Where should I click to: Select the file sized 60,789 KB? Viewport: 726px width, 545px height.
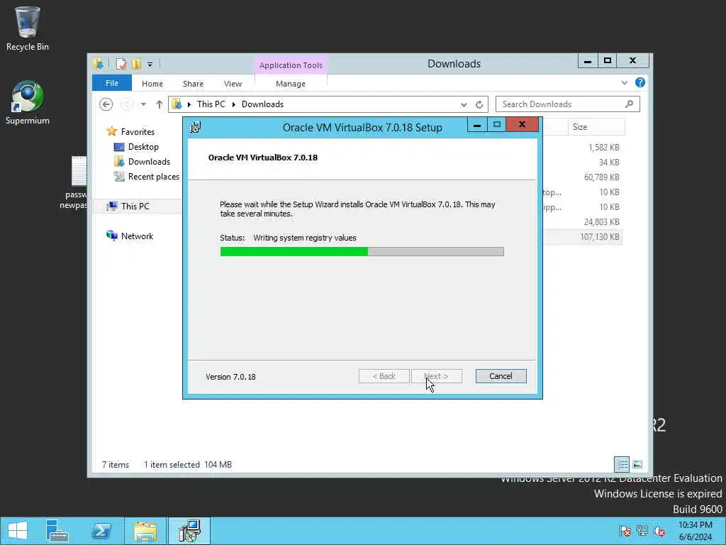pyautogui.click(x=601, y=177)
